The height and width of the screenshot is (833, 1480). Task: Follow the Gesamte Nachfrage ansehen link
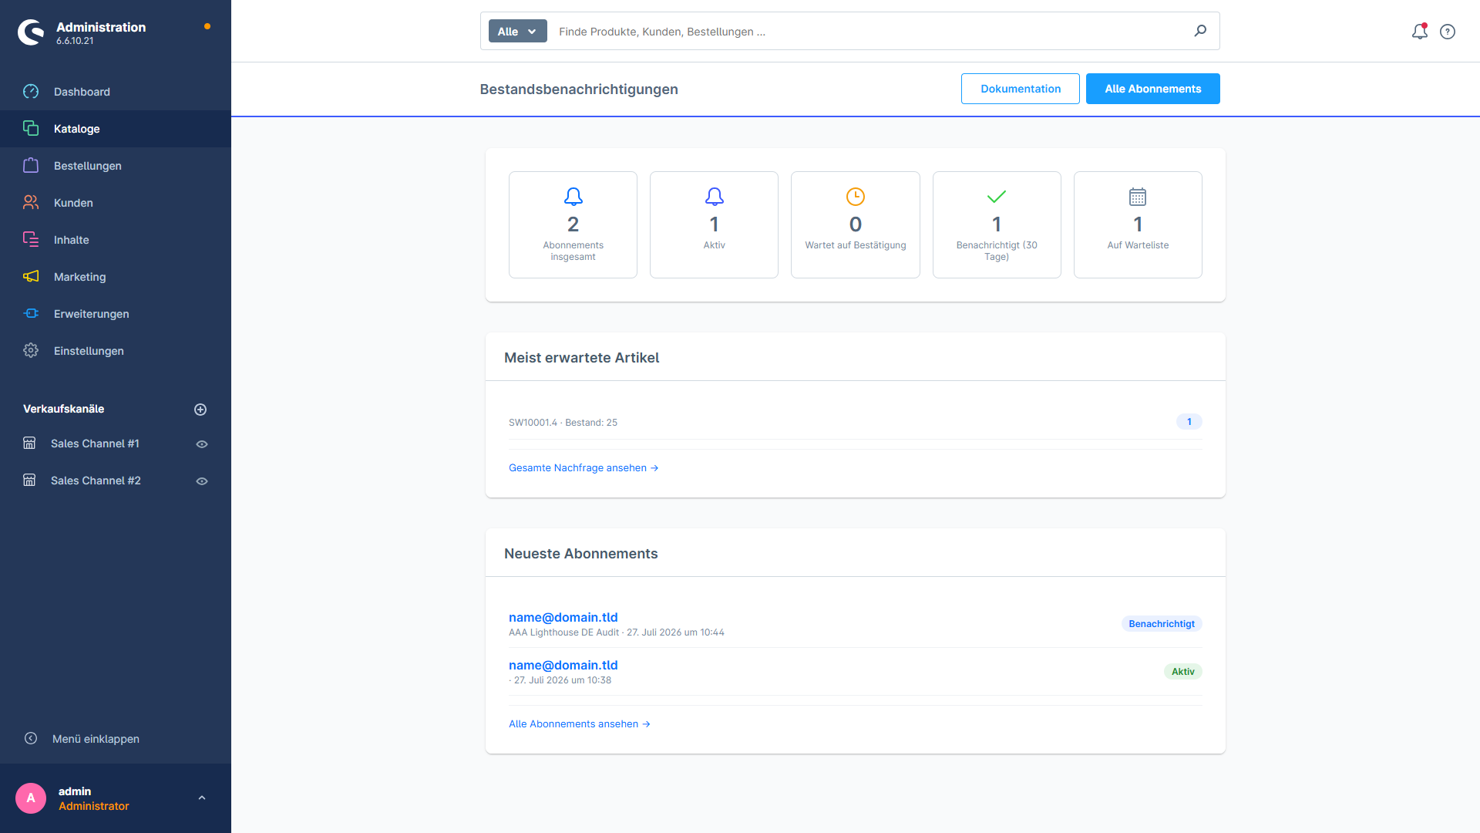pyautogui.click(x=584, y=468)
